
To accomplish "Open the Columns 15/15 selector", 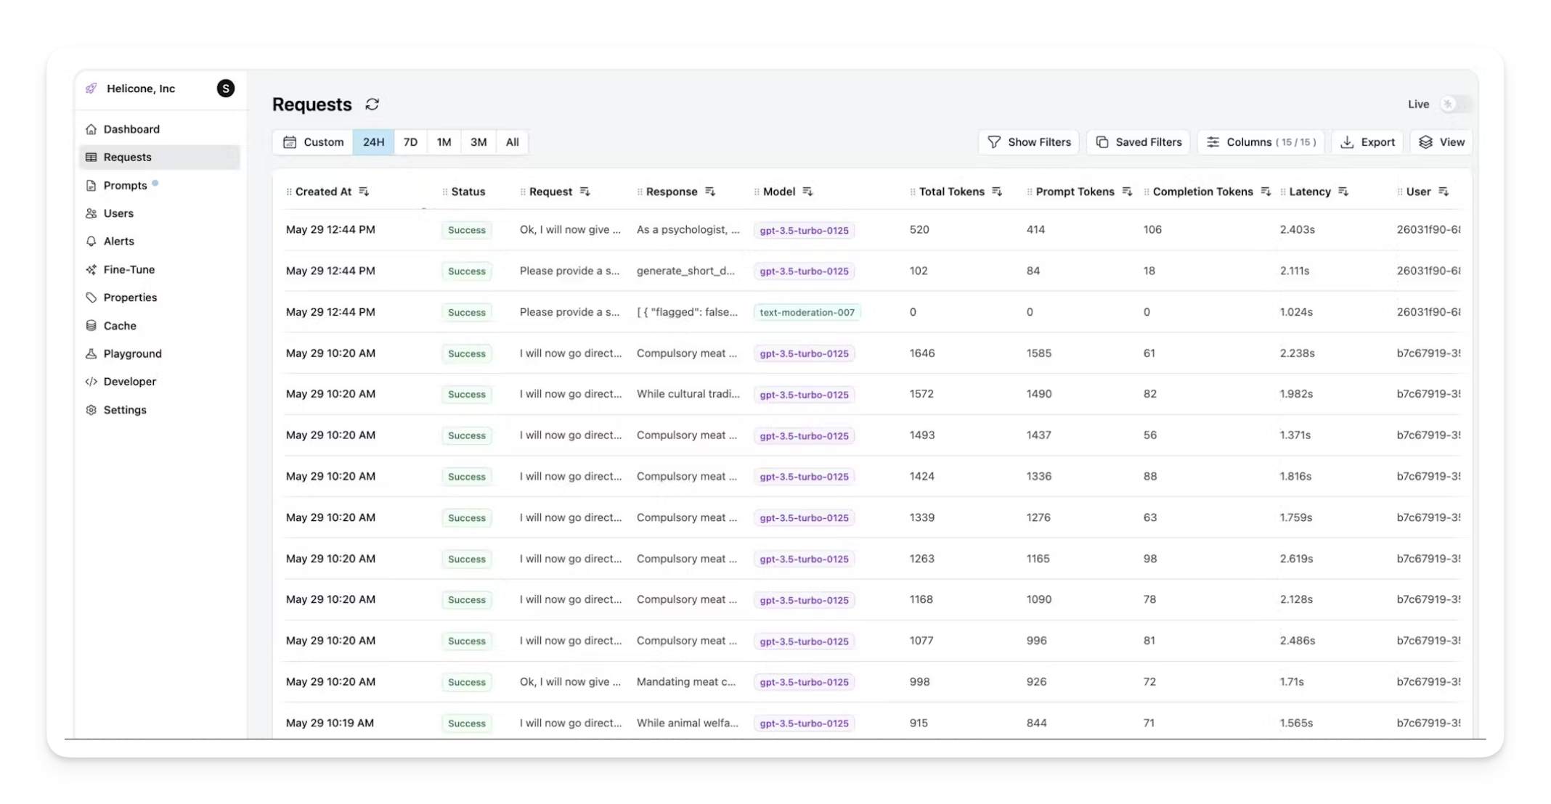I will click(x=1261, y=142).
